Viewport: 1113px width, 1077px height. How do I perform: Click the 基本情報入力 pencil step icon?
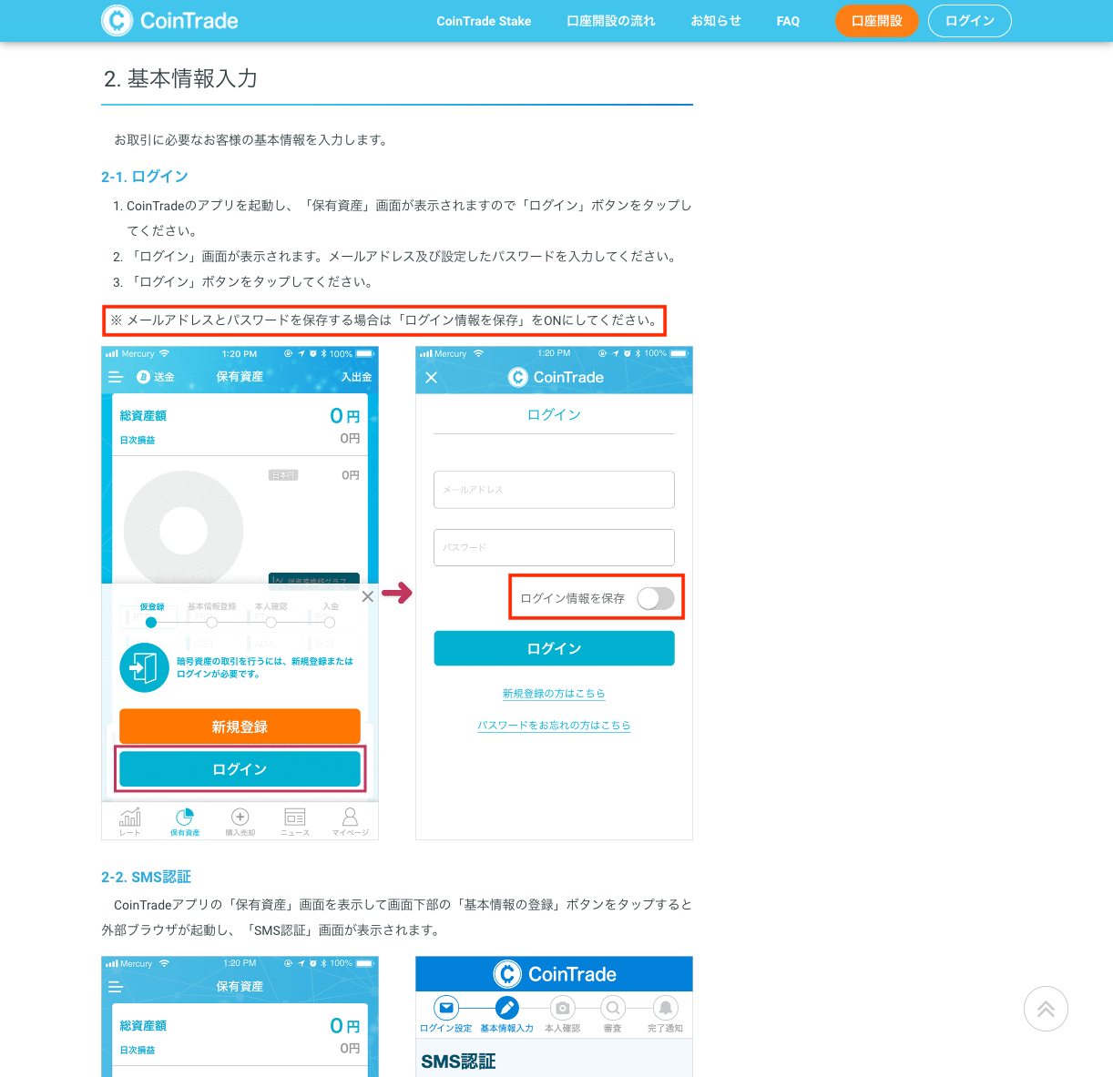click(x=507, y=1008)
